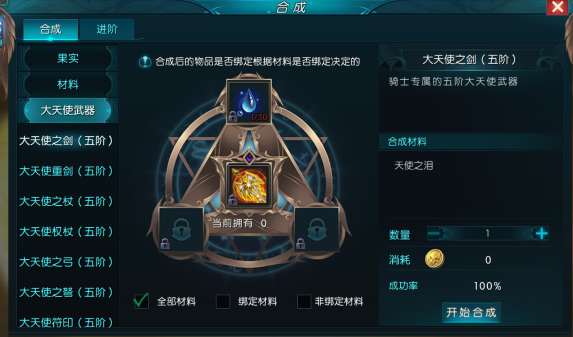Screen dimensions: 573x337
Task: Choose 大天使权杖（五阶） in weapon list
Action: click(x=66, y=232)
